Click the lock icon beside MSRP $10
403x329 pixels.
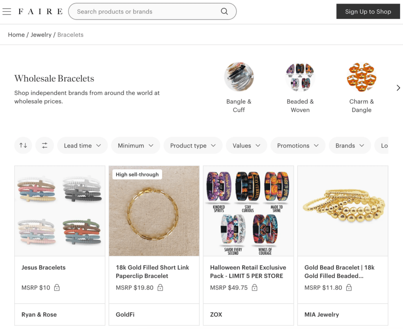coord(57,288)
